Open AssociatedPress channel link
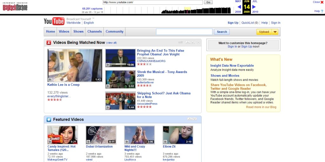This screenshot has height=162, width=325. point(147,104)
